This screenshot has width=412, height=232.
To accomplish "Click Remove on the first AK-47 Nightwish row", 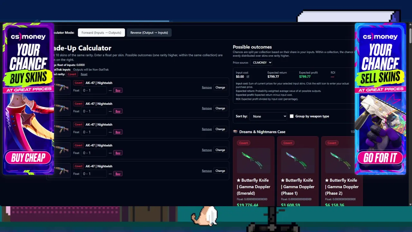I will coord(207,87).
